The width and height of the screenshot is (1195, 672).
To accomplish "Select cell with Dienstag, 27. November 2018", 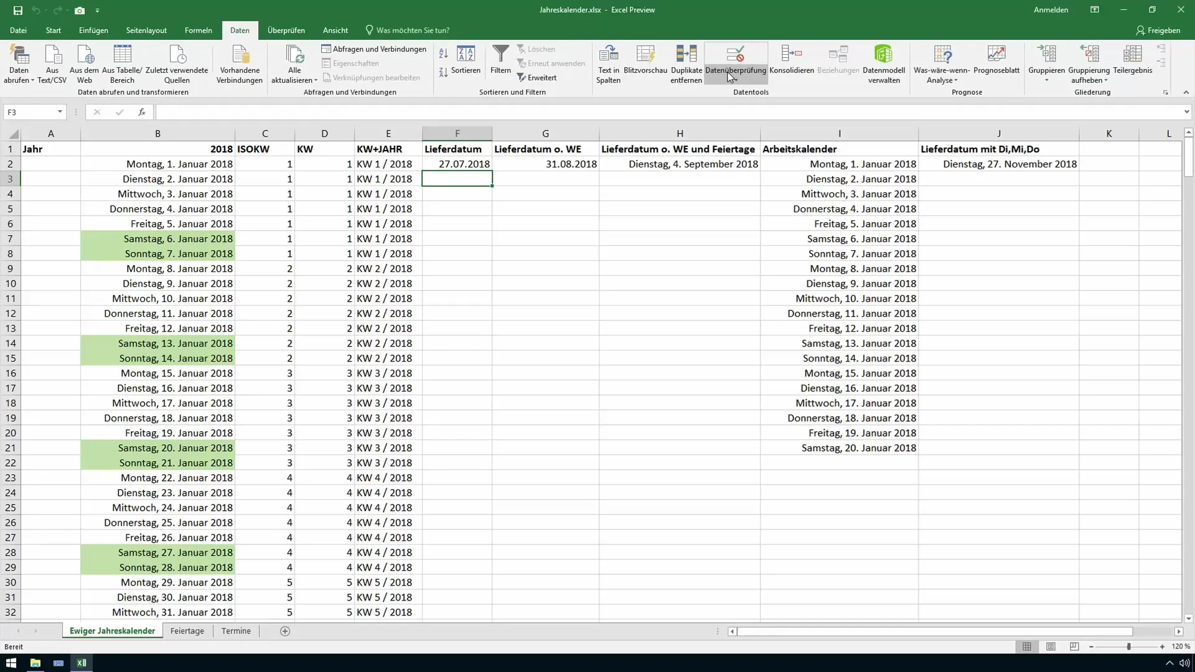I will coord(998,164).
